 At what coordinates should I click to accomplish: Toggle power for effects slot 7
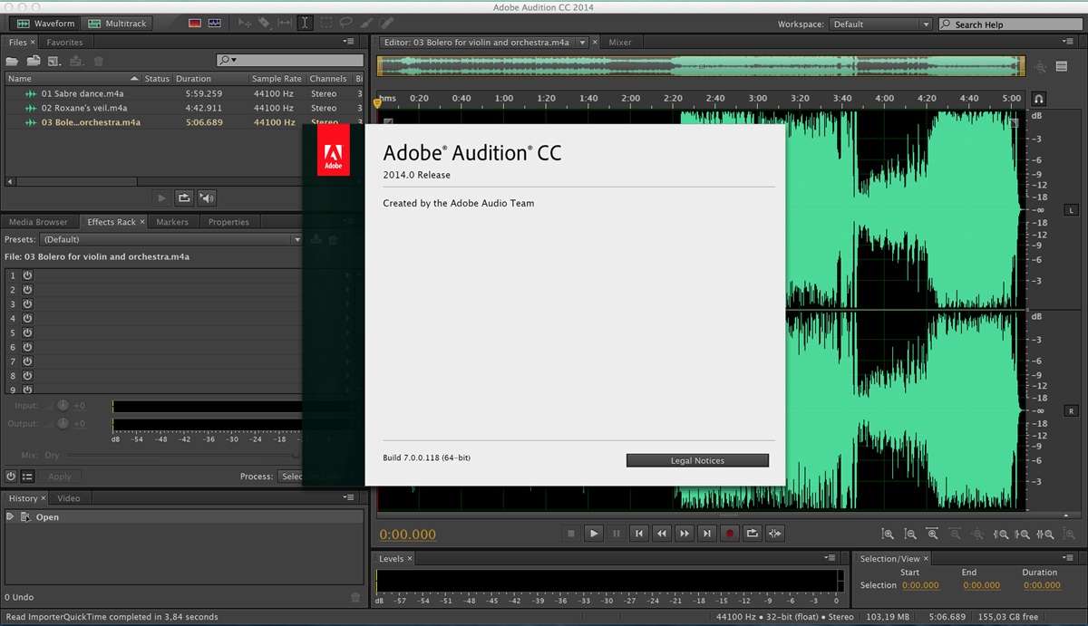coord(27,361)
